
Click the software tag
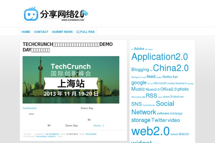163,113
